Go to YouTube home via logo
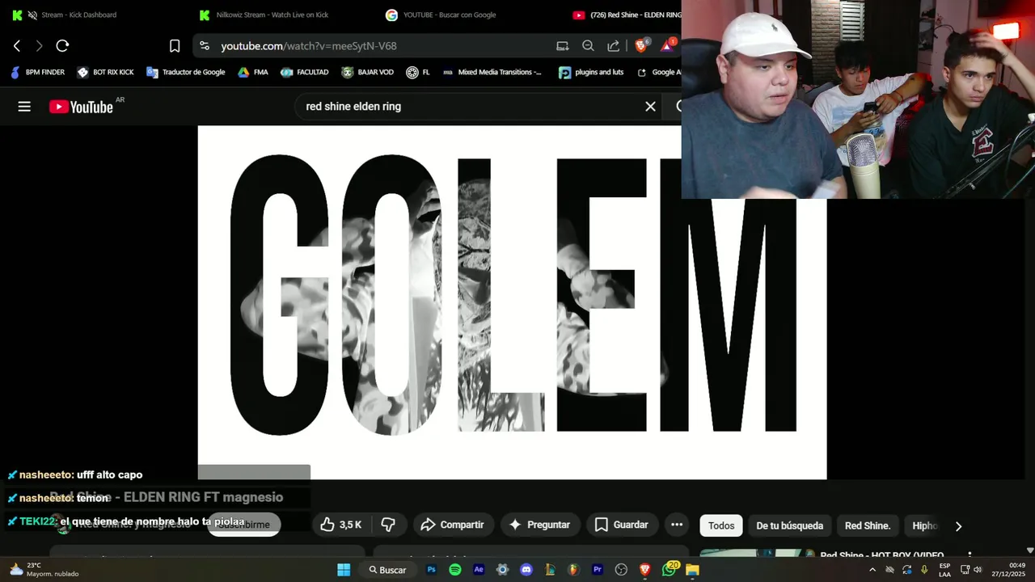The image size is (1035, 582). [x=81, y=107]
